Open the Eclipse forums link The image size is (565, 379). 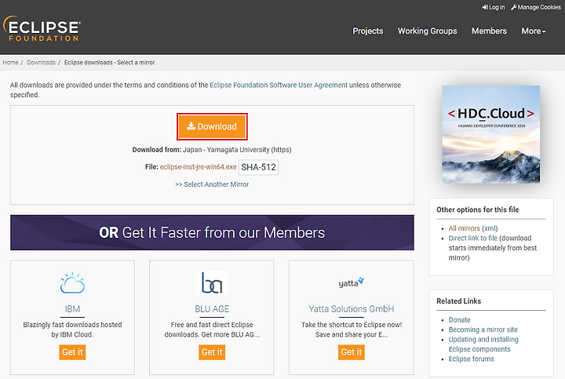[x=471, y=359]
